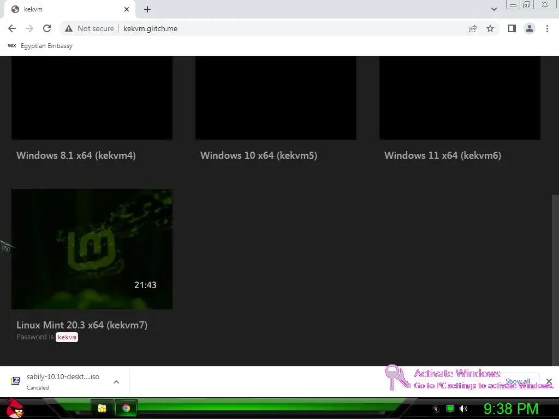Open the Chrome profile avatar
559x419 pixels.
pos(530,28)
